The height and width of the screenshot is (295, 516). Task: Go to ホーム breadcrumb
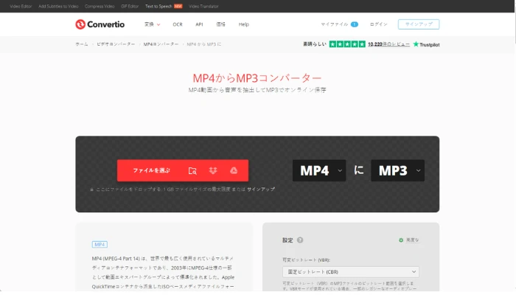tap(82, 44)
